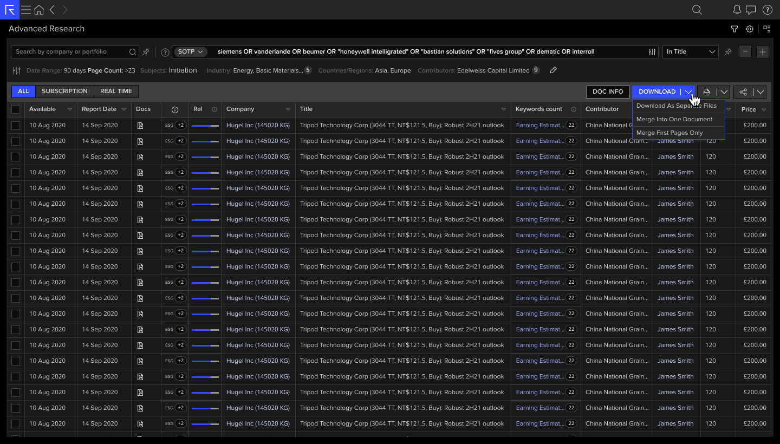Navigate forward with the right chevron

coord(65,10)
